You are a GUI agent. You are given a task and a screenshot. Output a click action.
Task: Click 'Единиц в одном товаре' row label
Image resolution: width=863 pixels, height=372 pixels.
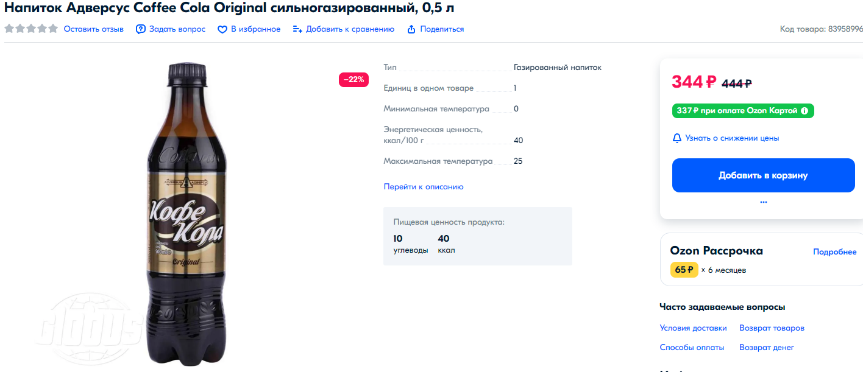pos(428,88)
